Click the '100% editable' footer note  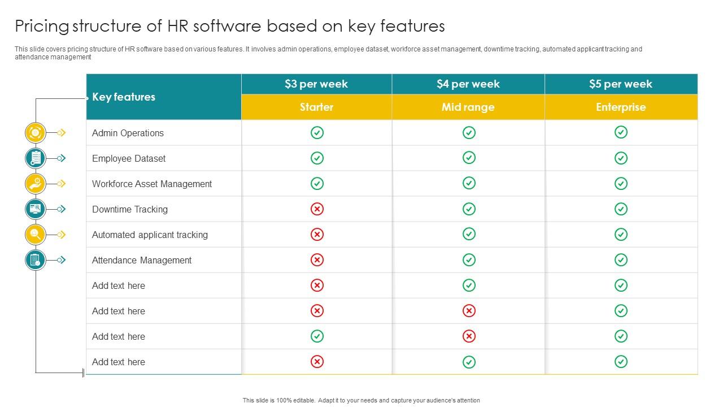tap(361, 400)
